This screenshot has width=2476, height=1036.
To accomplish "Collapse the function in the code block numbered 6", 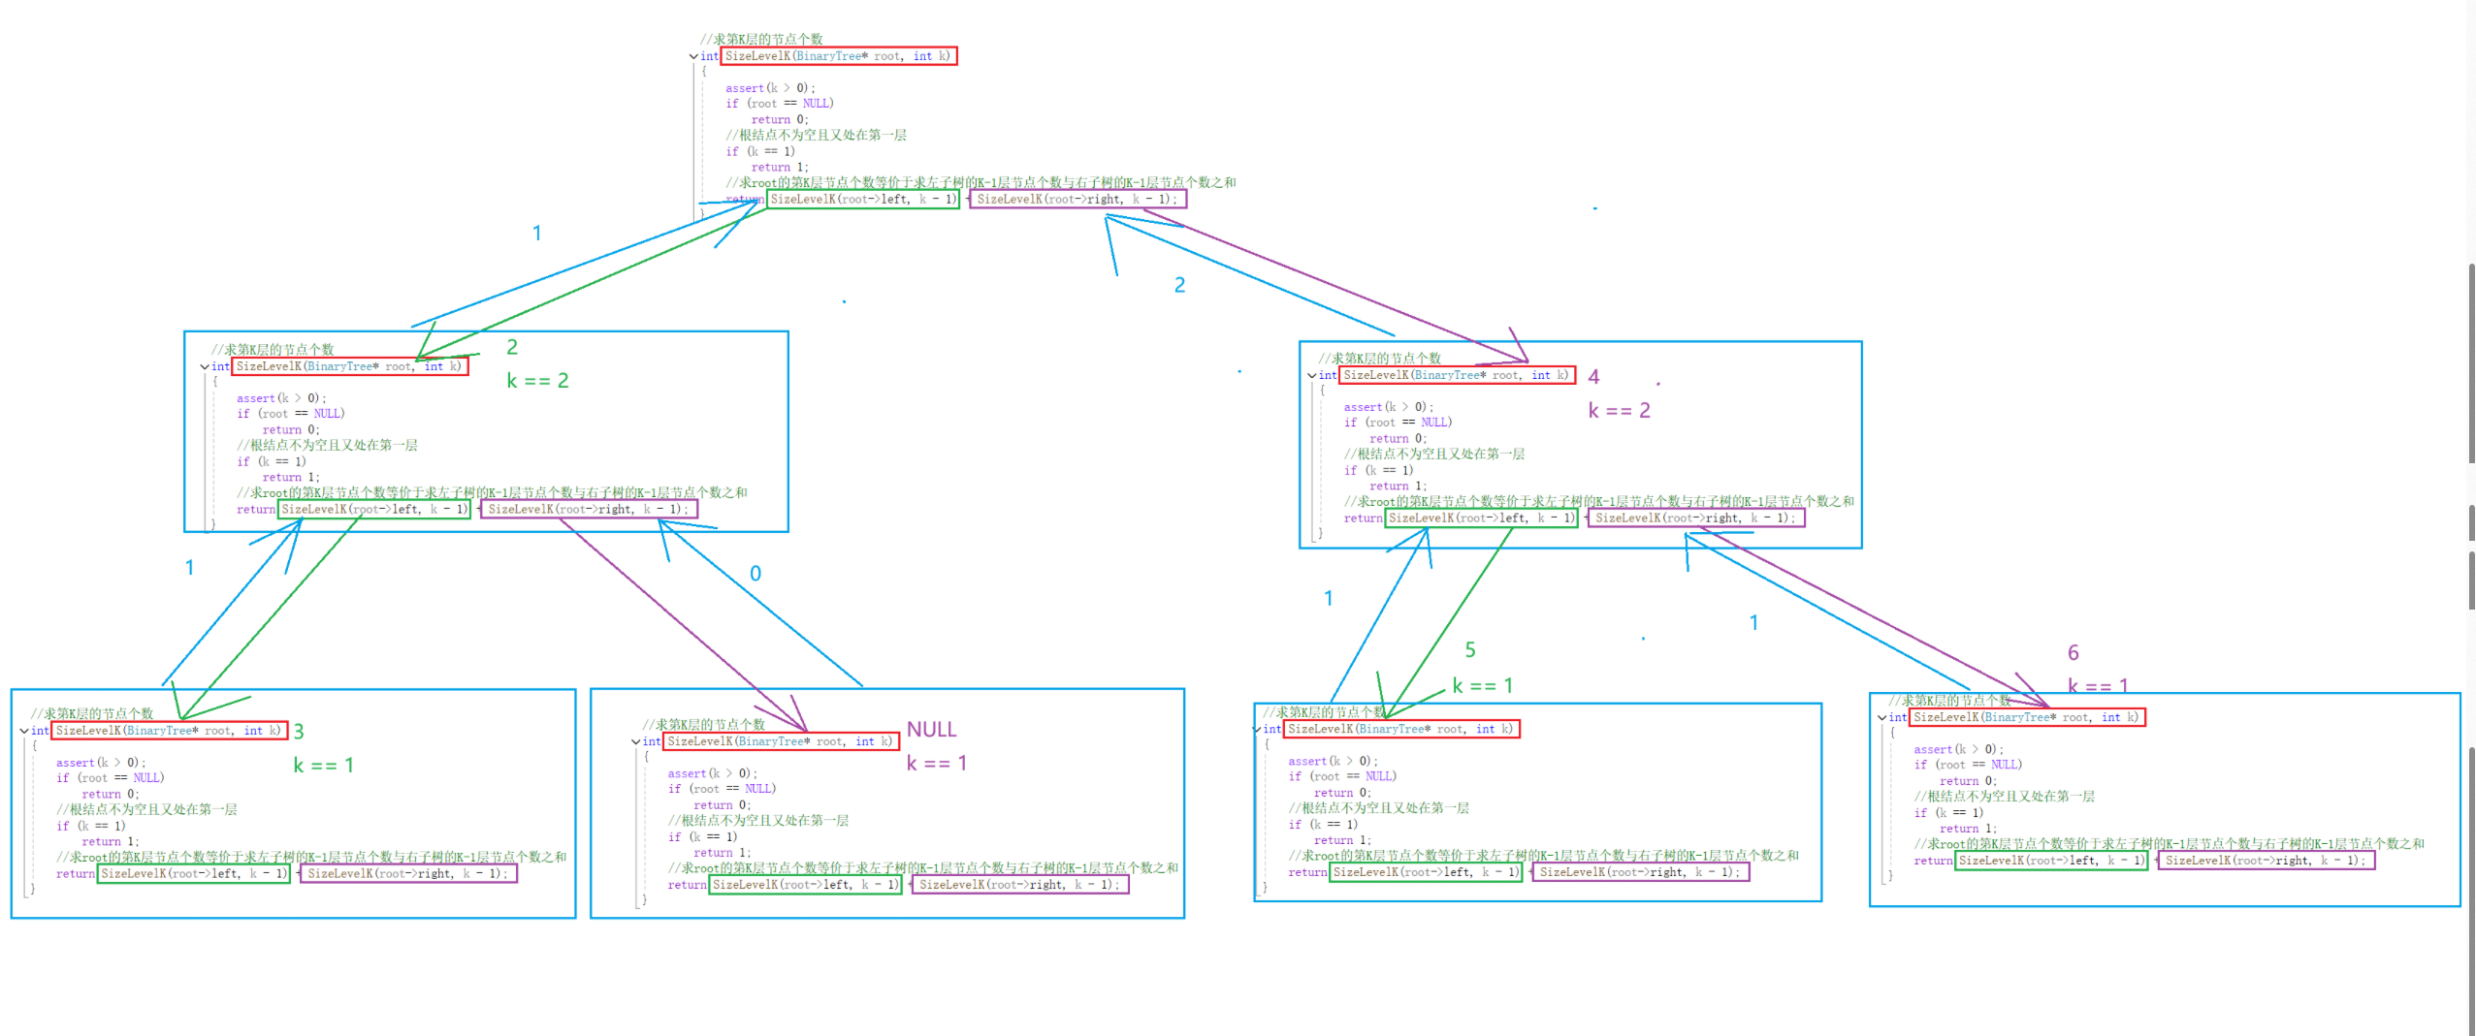I will 1882,717.
